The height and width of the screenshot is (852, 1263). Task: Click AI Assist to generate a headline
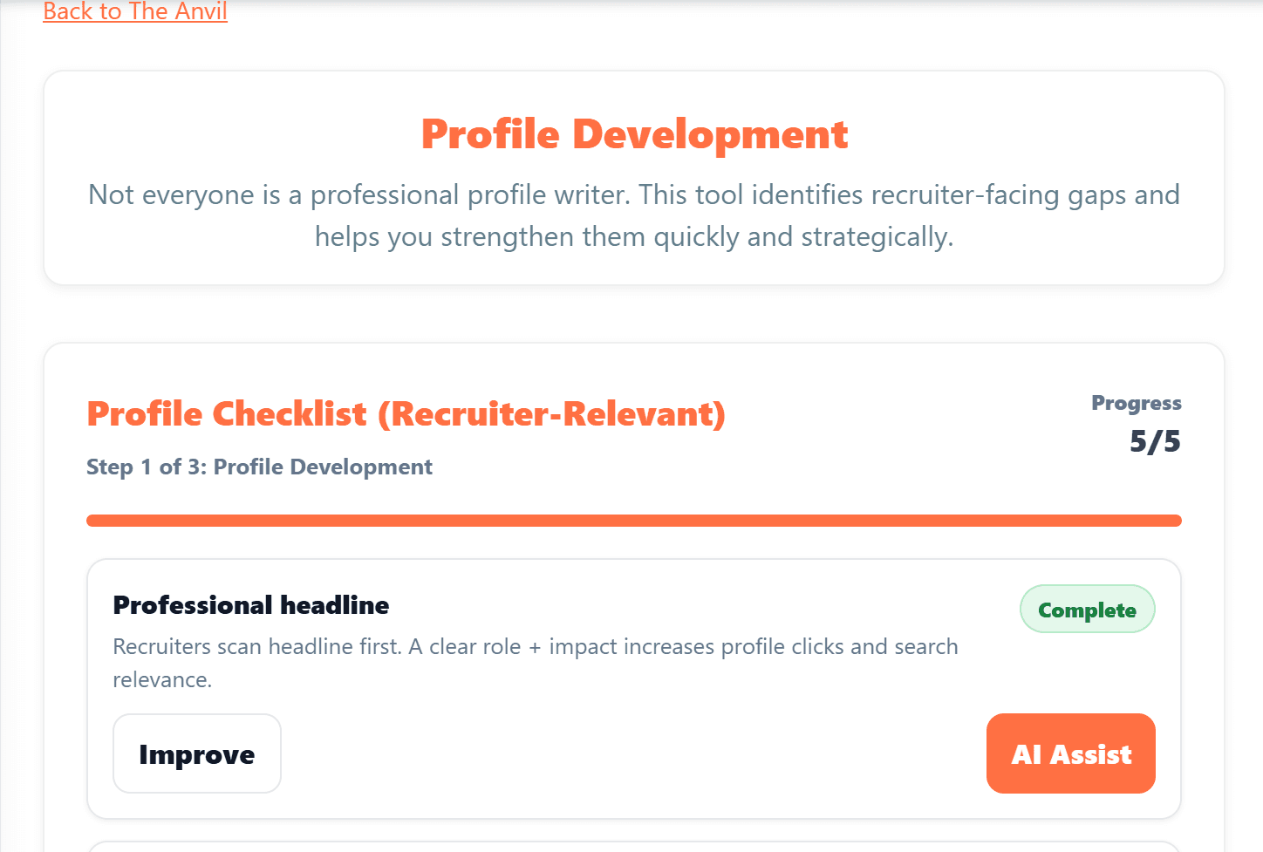pyautogui.click(x=1070, y=753)
